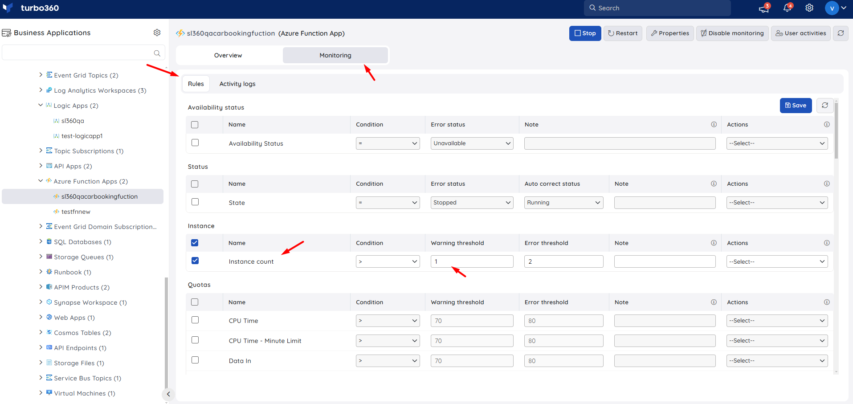Image resolution: width=853 pixels, height=404 pixels.
Task: Click the Restart button
Action: point(623,33)
